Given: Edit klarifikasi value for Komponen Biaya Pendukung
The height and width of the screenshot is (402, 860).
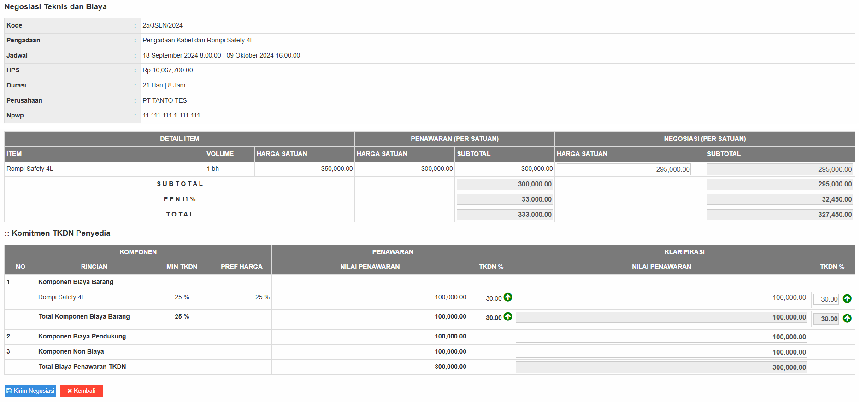Looking at the screenshot, I should click(661, 337).
